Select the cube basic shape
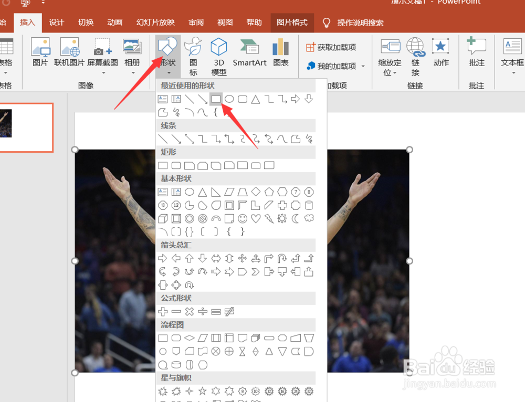The height and width of the screenshot is (402, 525). point(163,218)
